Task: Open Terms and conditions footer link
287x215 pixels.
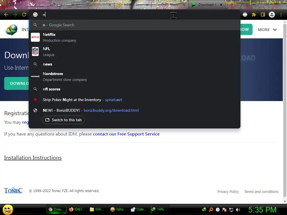Action: point(261,191)
